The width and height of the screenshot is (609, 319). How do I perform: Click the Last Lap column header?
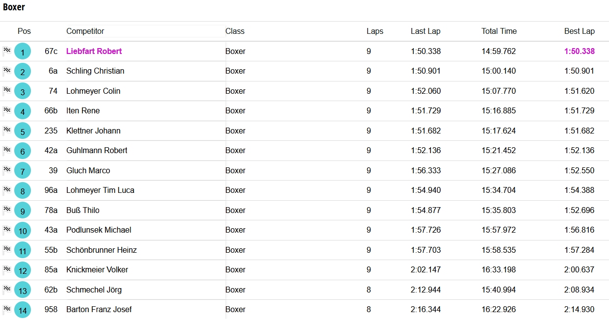(x=425, y=31)
